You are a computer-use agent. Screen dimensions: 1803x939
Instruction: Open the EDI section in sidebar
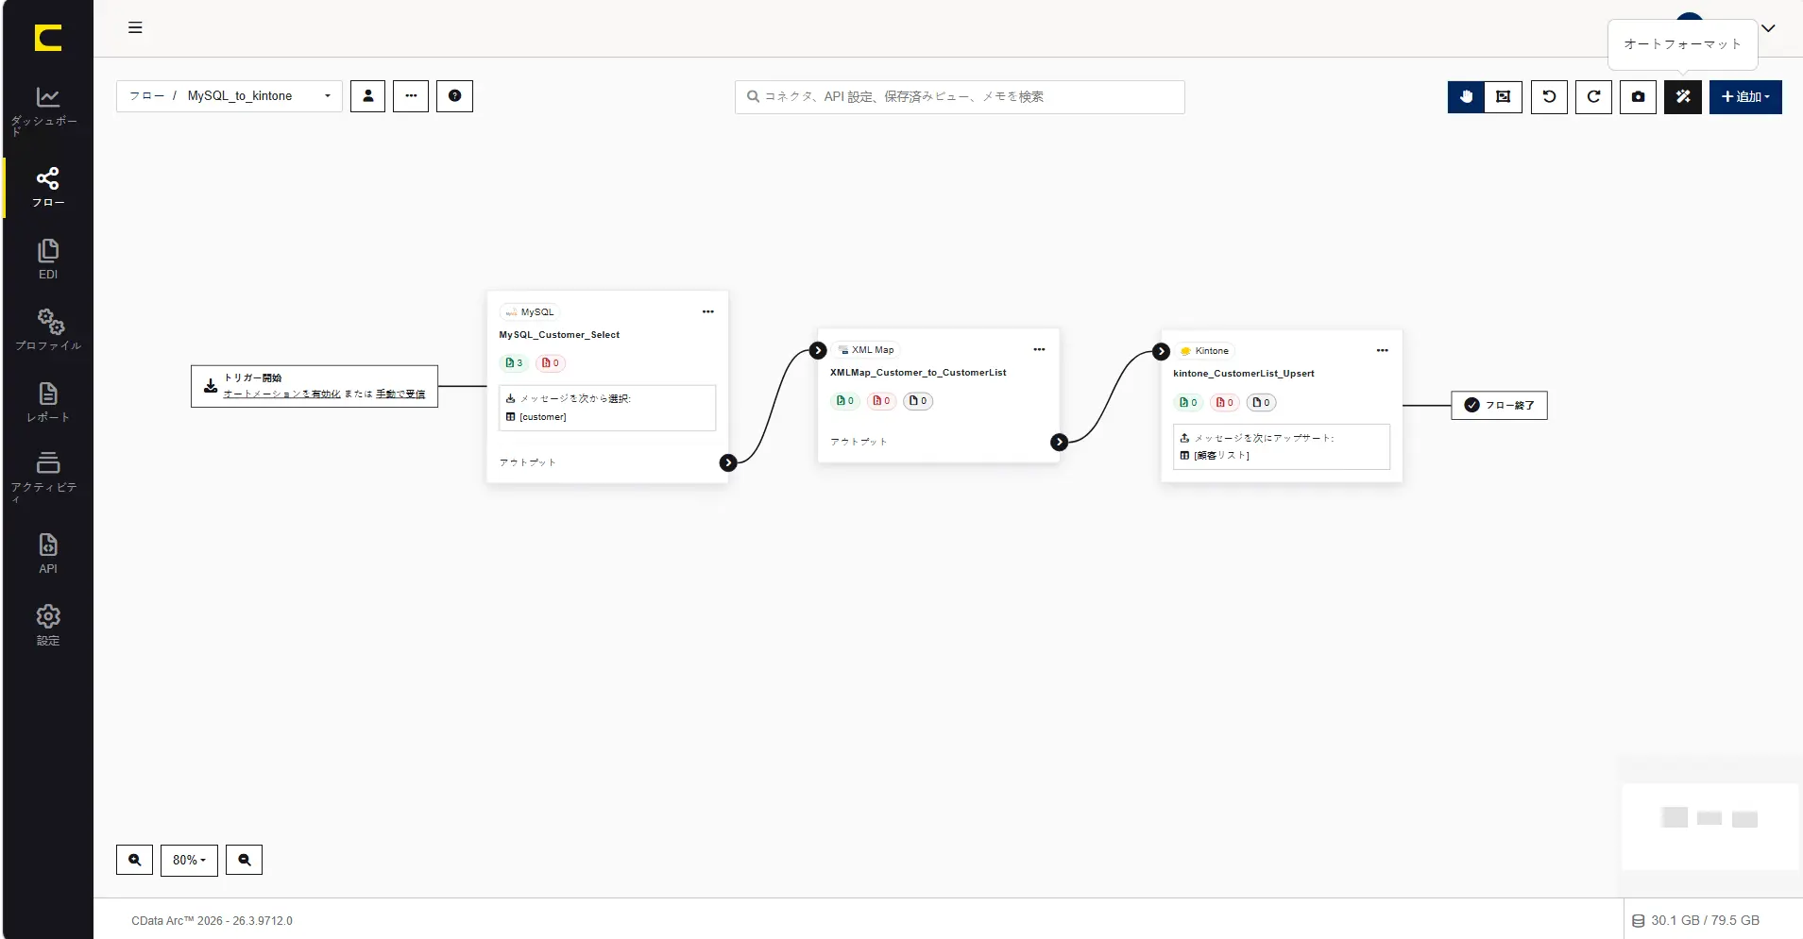point(47,260)
